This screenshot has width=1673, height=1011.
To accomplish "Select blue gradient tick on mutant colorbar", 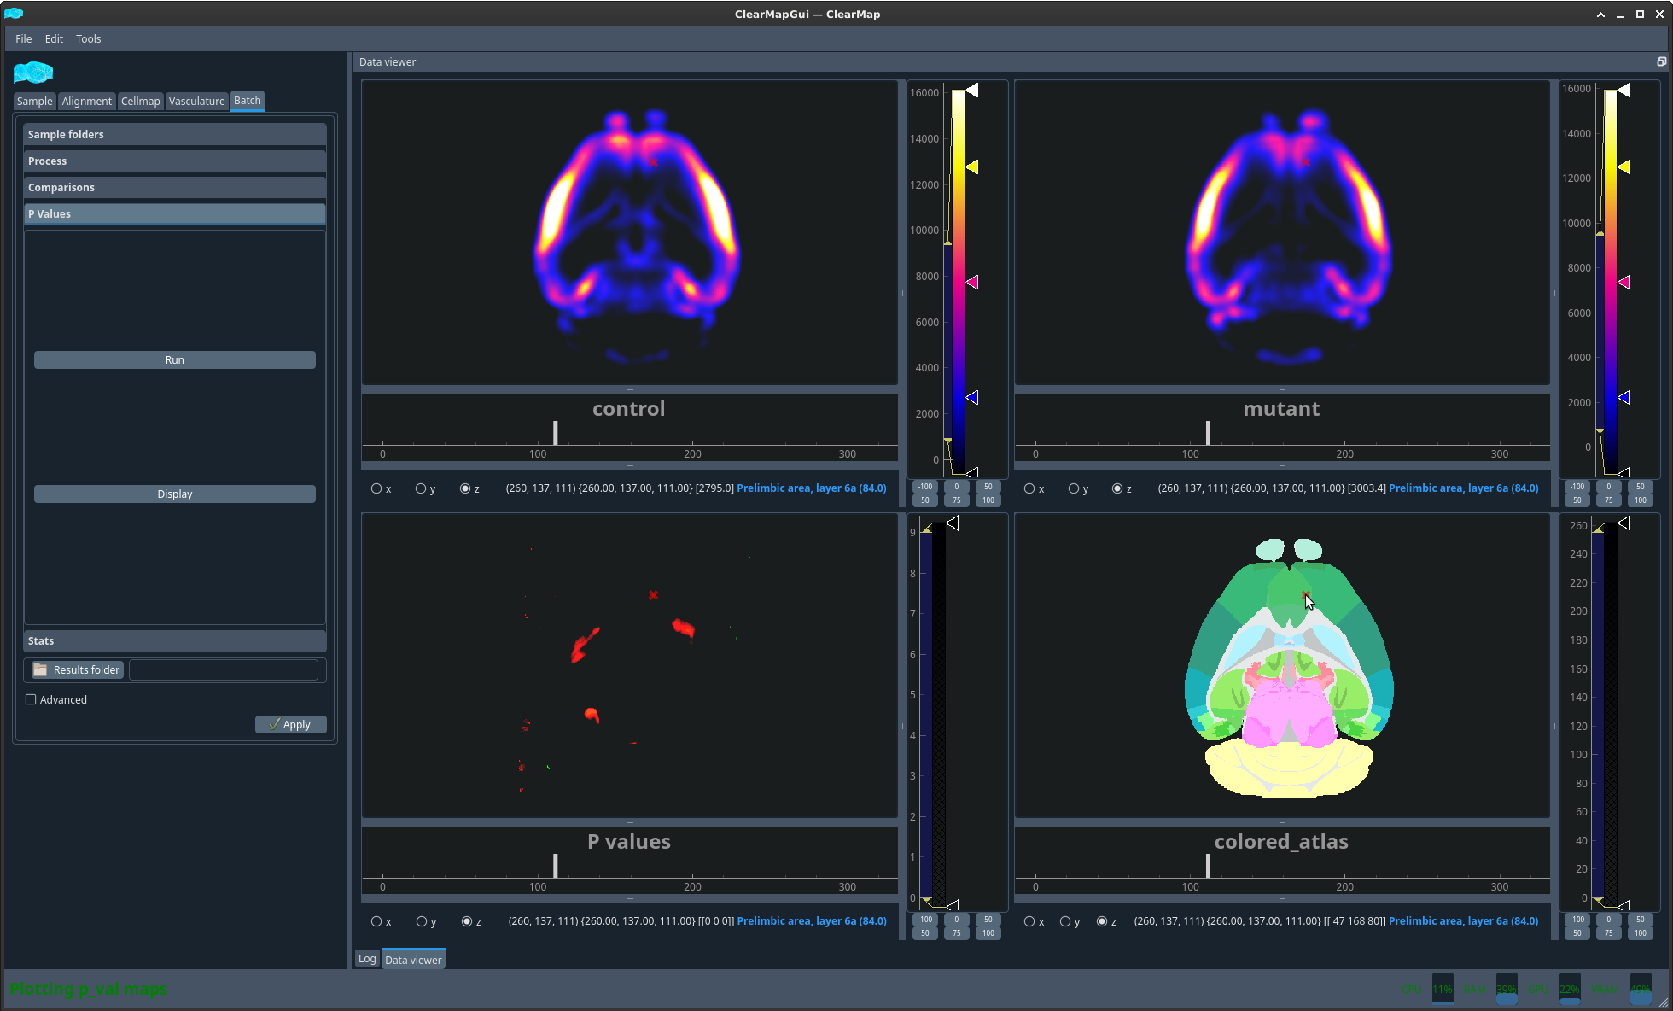I will (1624, 397).
